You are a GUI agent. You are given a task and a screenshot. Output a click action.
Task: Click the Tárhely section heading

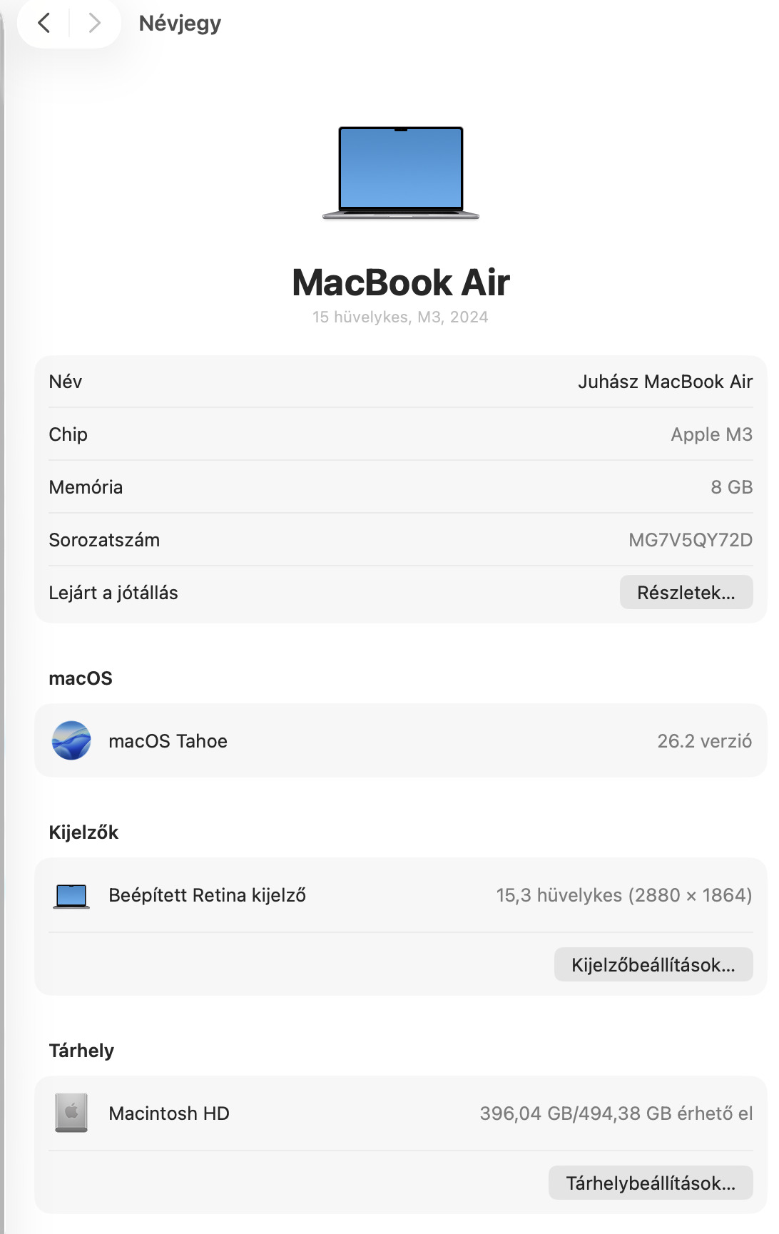(x=81, y=1050)
